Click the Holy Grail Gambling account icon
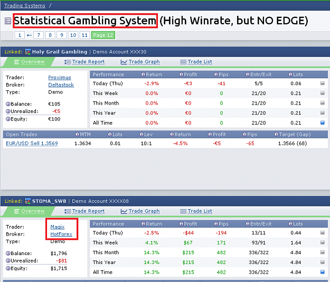The height and width of the screenshot is (282, 330). pos(27,52)
